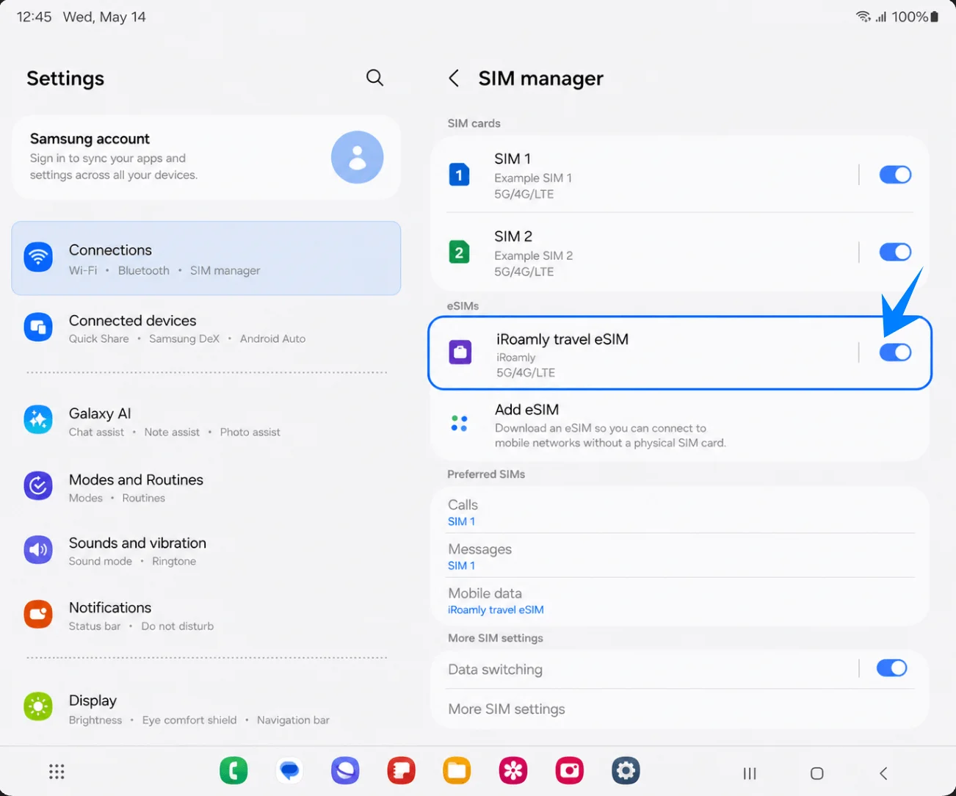The width and height of the screenshot is (956, 796).
Task: Open SIM 1 details
Action: pyautogui.click(x=643, y=175)
